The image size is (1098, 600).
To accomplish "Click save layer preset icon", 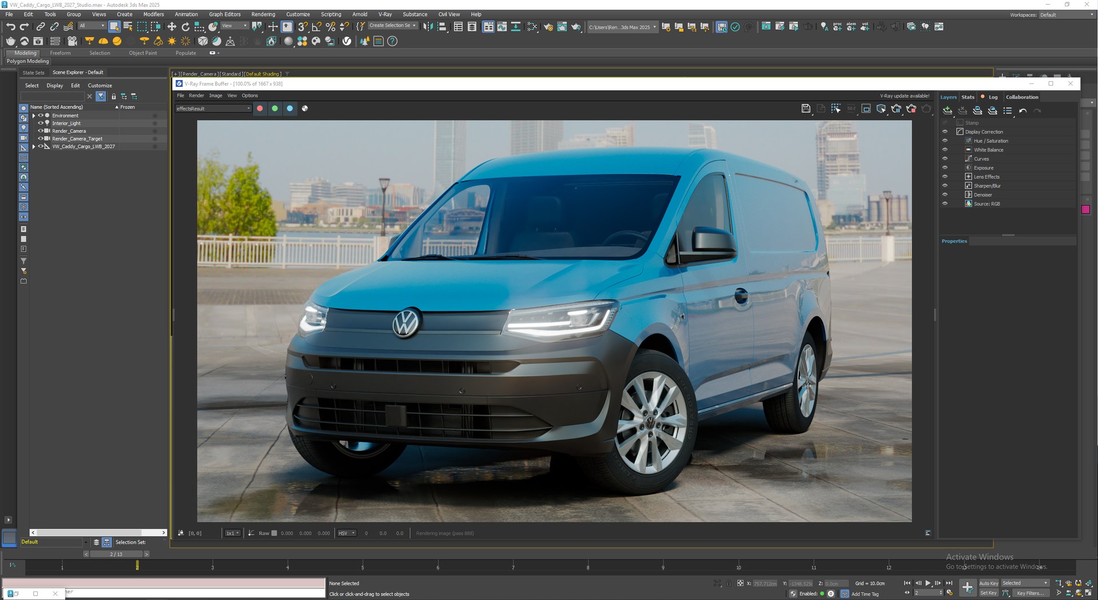I will [977, 110].
